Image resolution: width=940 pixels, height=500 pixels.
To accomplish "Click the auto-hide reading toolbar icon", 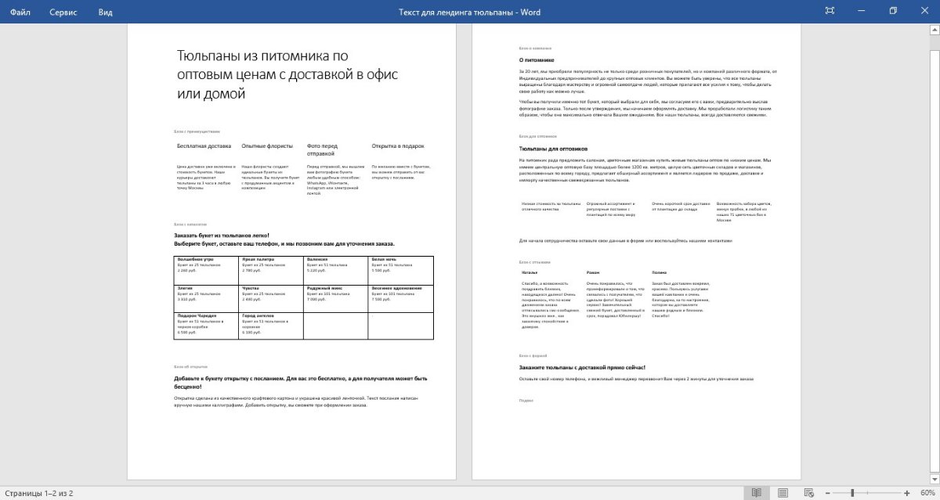I will tap(830, 11).
